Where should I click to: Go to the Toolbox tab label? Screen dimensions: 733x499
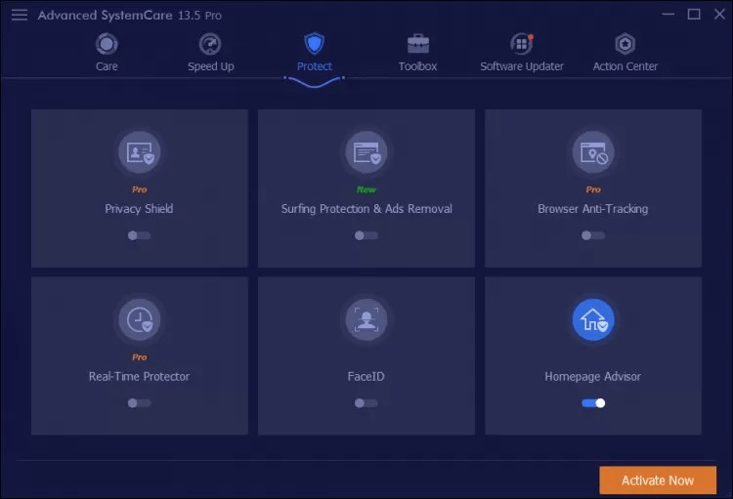(418, 66)
